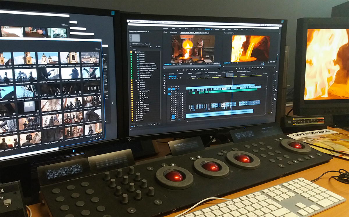Click Play in the Program monitor
349x217 pixels.
point(250,68)
